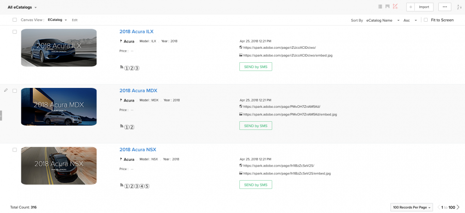Viewport: 465px width, 213px height.
Task: Open the ECatalog canvas view selector
Action: 57,20
